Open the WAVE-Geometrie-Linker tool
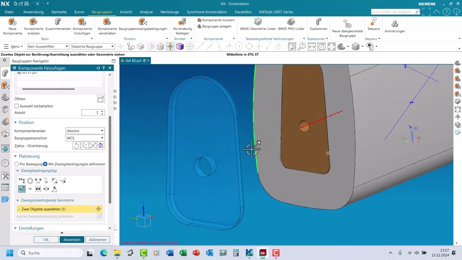Screen dimensions: 462x260 [258, 24]
